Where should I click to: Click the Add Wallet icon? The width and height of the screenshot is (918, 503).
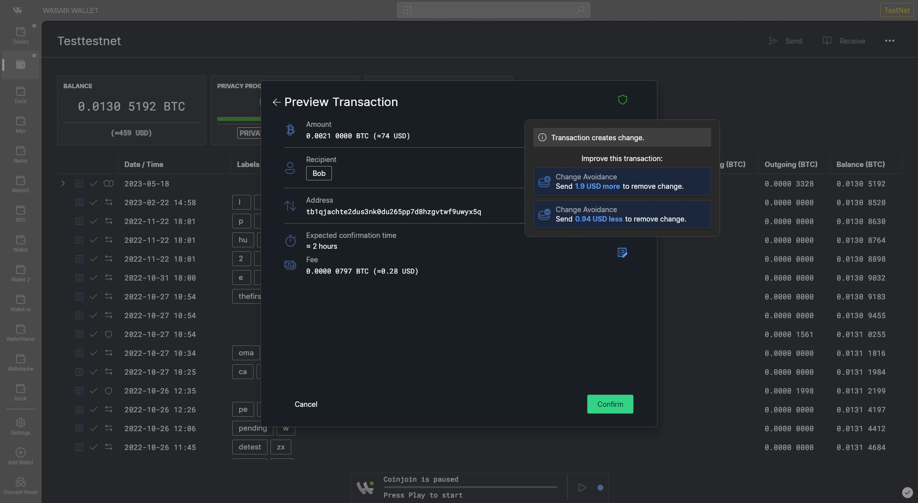pos(20,452)
